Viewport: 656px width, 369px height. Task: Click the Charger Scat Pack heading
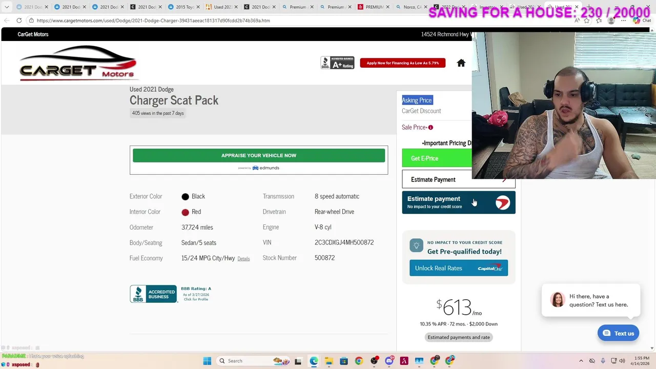click(174, 100)
